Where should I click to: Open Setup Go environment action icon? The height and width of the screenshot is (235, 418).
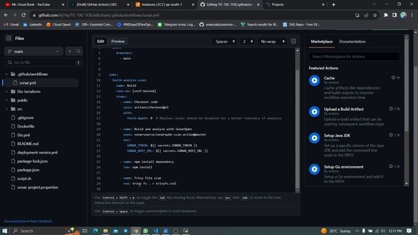pos(314,169)
